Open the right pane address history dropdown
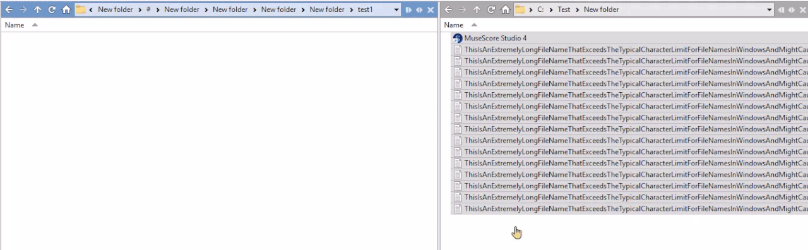 [769, 9]
